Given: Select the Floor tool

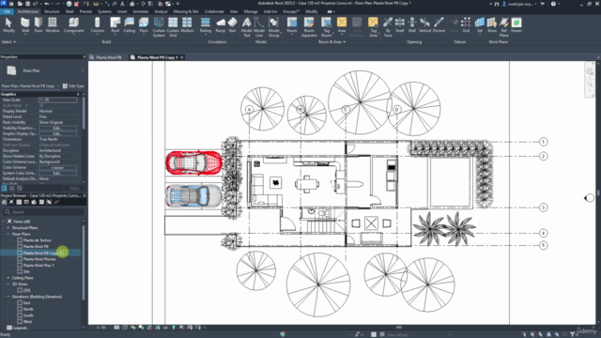Looking at the screenshot, I should (144, 25).
